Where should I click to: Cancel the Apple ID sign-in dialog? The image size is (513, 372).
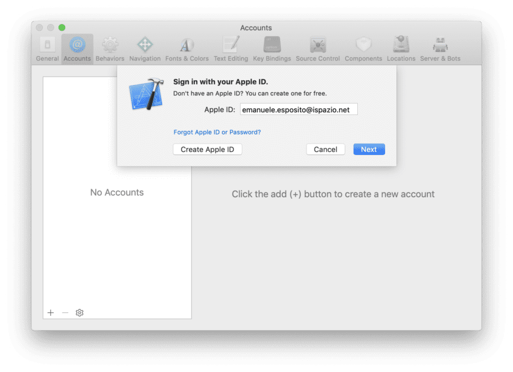pyautogui.click(x=325, y=150)
